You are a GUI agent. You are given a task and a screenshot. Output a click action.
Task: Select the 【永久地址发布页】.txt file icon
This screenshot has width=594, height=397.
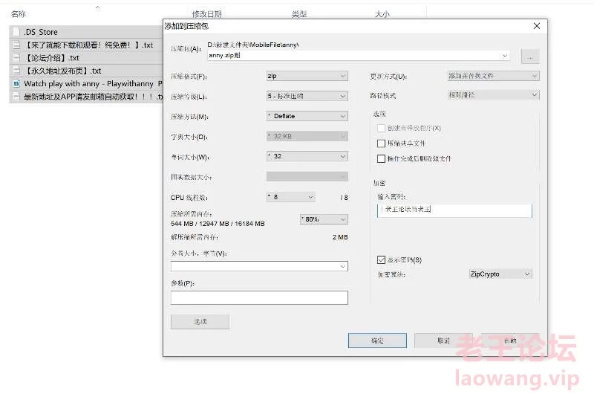pyautogui.click(x=16, y=71)
